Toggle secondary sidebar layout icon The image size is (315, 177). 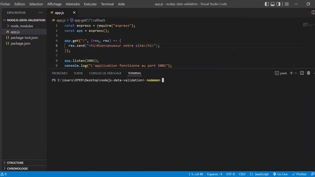point(278,4)
